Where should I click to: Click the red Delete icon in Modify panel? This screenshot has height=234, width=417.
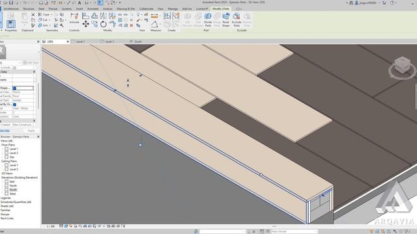tap(132, 25)
